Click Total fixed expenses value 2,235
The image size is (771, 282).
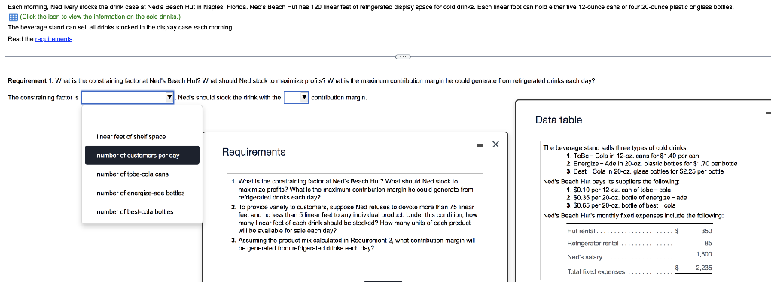[x=704, y=268]
